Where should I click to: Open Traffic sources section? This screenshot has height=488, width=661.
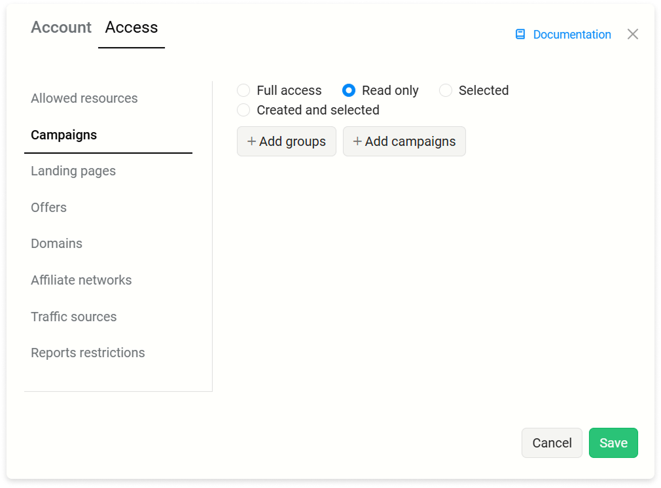tap(74, 317)
